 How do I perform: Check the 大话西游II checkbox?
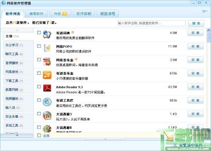39,127
